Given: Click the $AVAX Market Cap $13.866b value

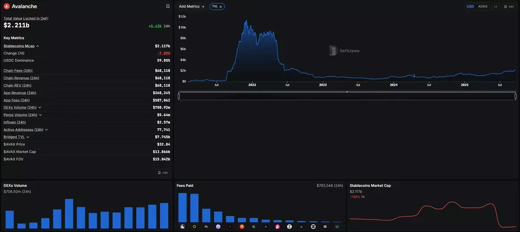Looking at the screenshot, I should click(x=161, y=152).
